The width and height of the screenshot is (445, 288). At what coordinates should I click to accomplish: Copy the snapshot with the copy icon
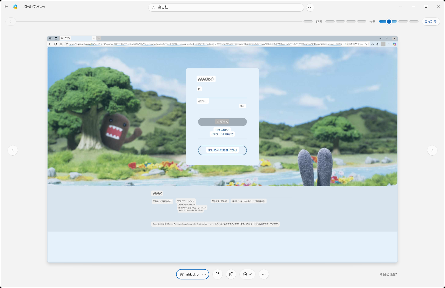point(231,274)
